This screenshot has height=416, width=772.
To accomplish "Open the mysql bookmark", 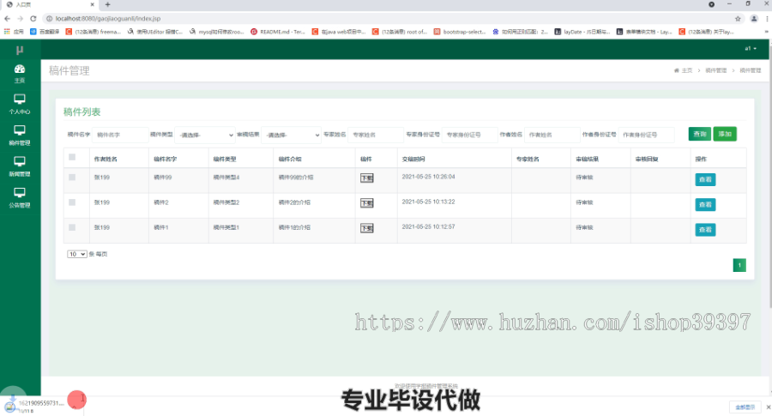I will point(217,32).
